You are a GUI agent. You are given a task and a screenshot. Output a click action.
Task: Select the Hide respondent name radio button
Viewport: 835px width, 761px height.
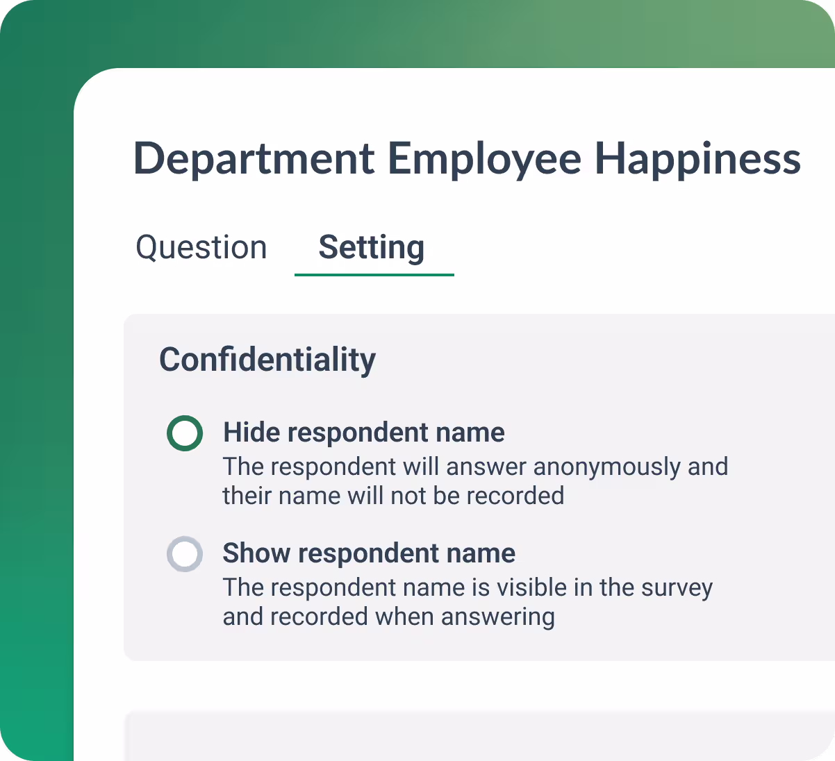pos(185,434)
